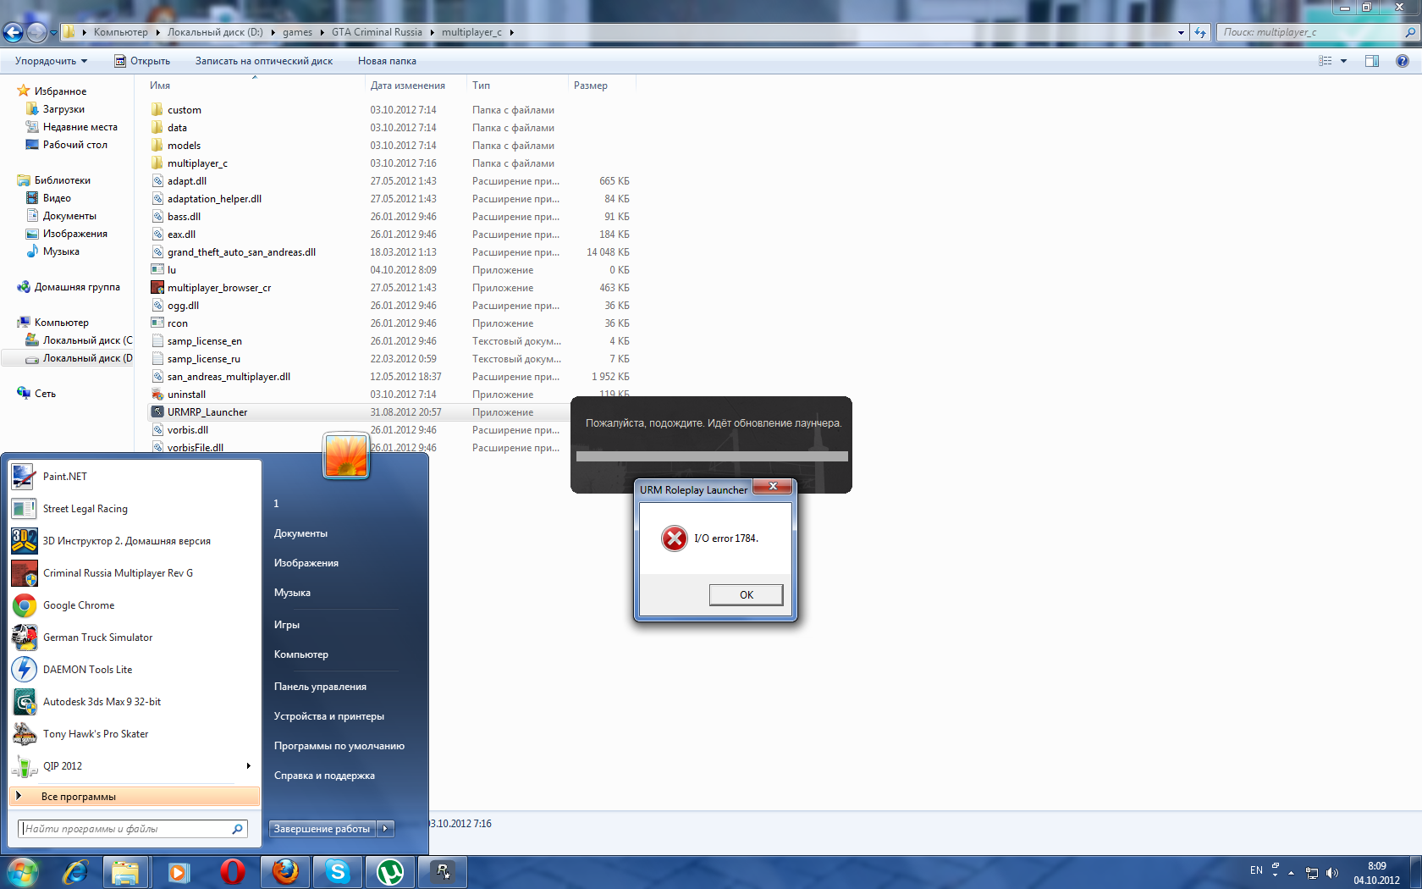The image size is (1422, 889).
Task: Show hidden system tray icons
Action: pos(1291,873)
